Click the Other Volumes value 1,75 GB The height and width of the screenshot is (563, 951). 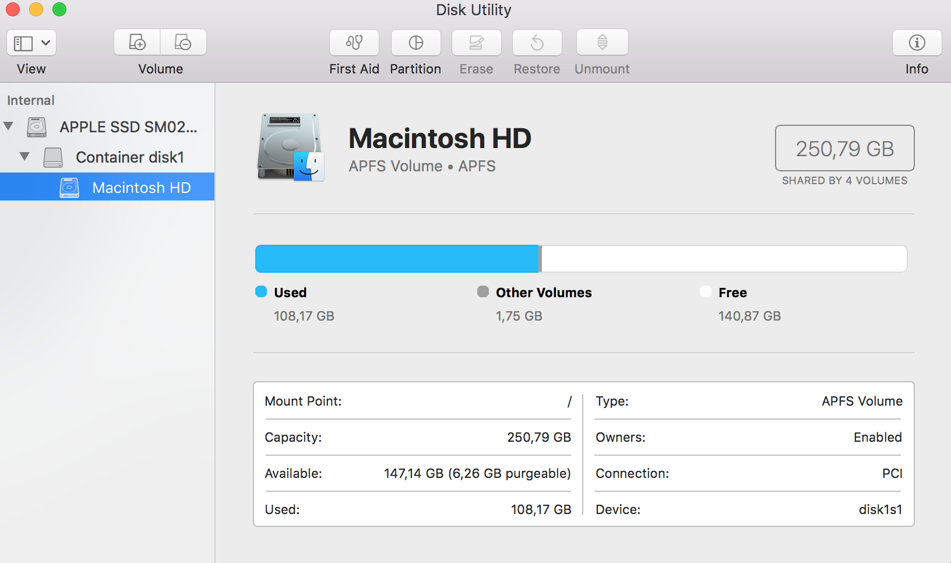click(x=519, y=316)
